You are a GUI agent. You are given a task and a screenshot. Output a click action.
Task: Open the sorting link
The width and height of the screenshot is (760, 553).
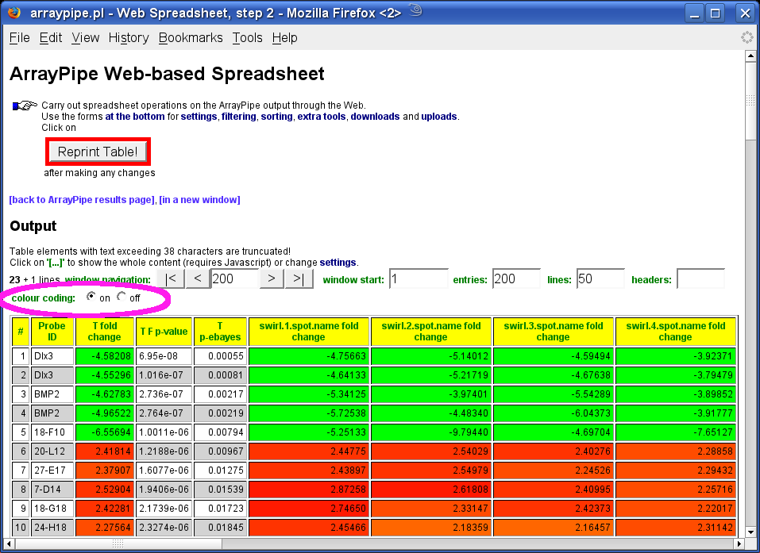pos(276,117)
